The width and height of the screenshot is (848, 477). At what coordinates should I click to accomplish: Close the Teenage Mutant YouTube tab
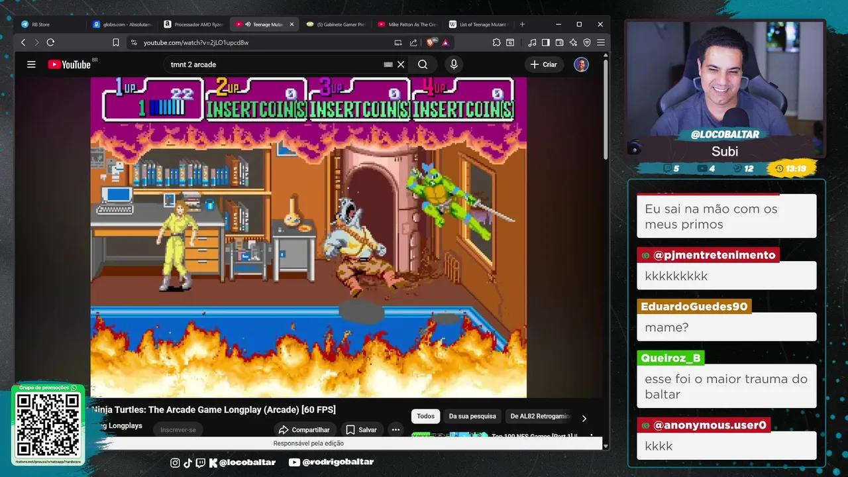[x=291, y=25]
